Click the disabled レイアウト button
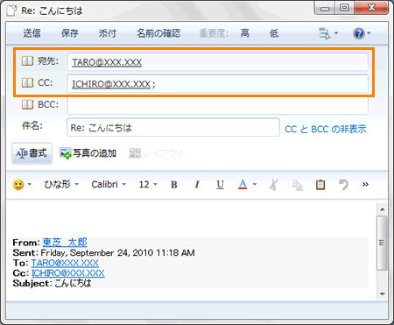 (158, 153)
